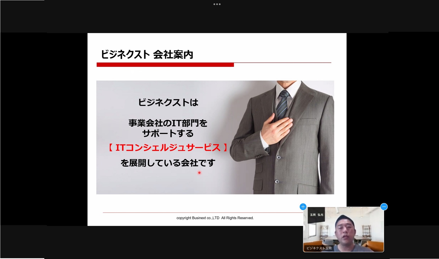Screen dimensions: 439x259
Task: Select the speaker video thumbnail
Action: 343,229
